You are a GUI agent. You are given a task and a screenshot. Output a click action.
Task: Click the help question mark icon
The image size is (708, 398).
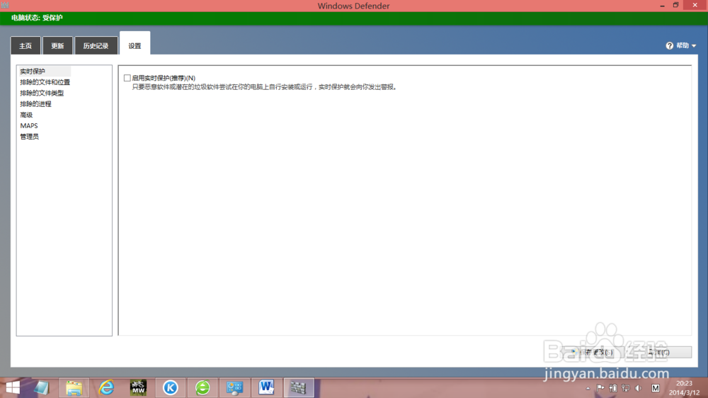[x=669, y=45]
